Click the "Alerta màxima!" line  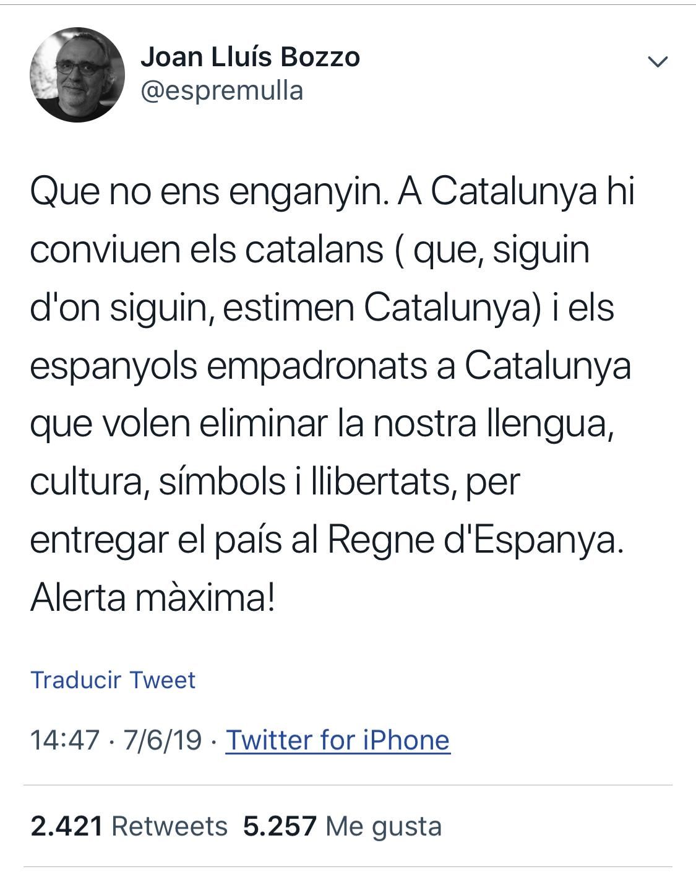[152, 597]
